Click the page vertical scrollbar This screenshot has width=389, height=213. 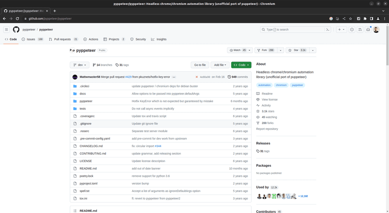coord(387,45)
